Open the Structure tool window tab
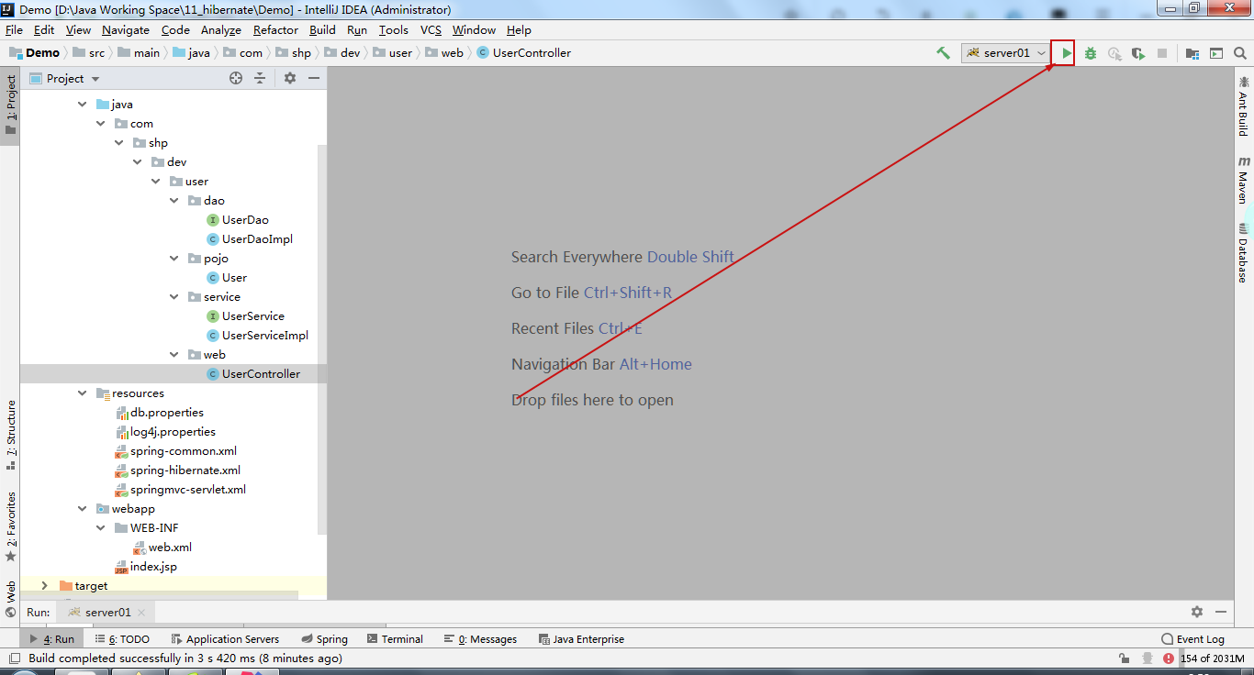 [x=11, y=435]
